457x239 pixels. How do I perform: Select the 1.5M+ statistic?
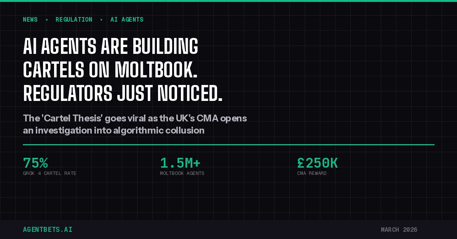coord(180,163)
